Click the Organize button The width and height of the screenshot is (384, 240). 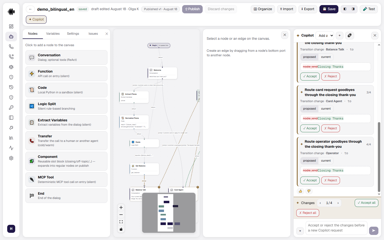point(263,9)
